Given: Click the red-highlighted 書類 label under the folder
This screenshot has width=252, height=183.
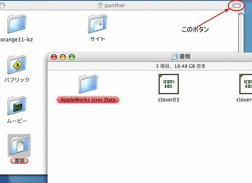Looking at the screenshot, I should pyautogui.click(x=19, y=161).
